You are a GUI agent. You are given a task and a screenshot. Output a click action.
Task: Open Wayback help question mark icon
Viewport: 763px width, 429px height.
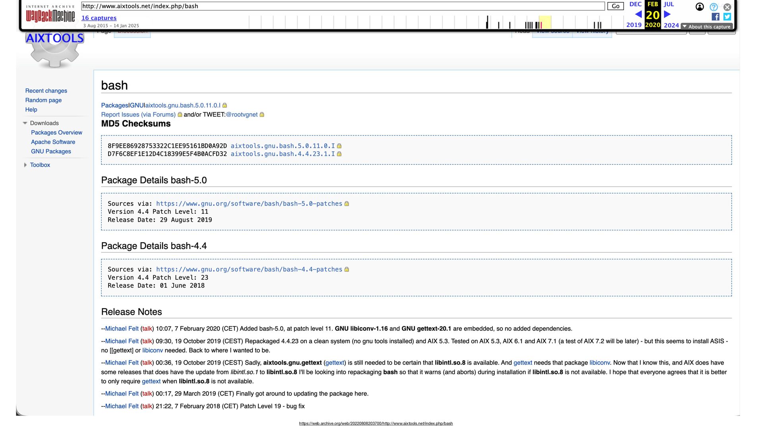[x=714, y=7]
